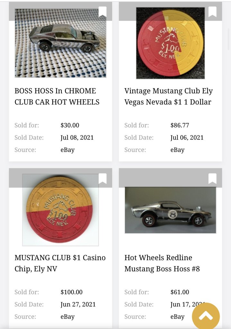Click the $30.00 sold price

(70, 125)
